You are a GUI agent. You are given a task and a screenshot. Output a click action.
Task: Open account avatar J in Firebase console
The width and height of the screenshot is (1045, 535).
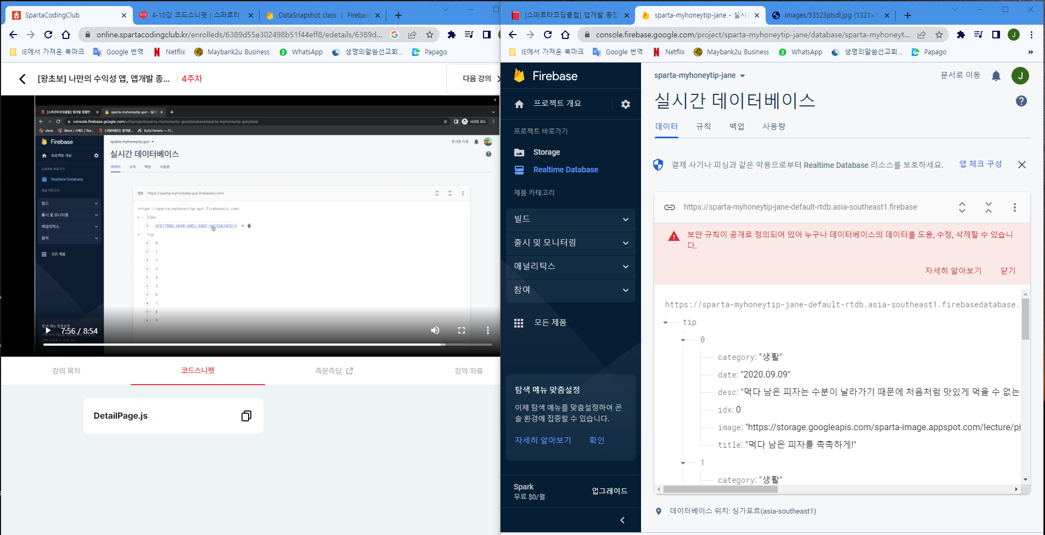(1020, 76)
